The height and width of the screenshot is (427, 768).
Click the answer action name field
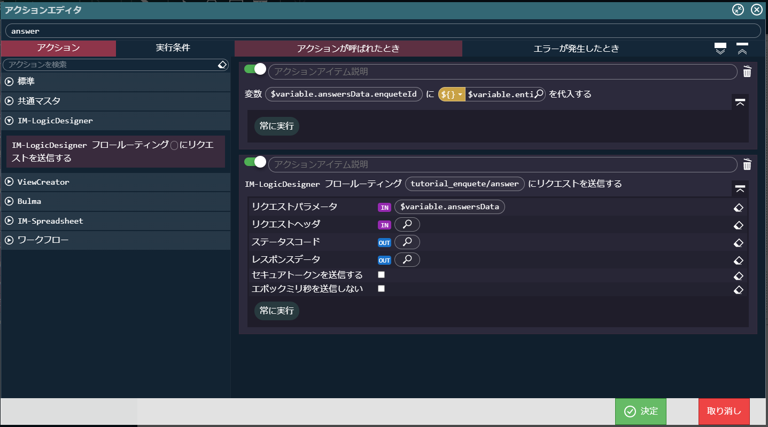tap(383, 31)
